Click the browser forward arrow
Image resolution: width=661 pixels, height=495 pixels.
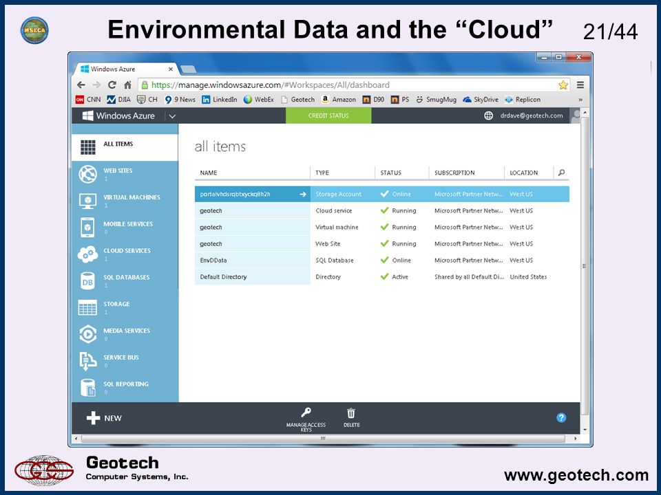tap(96, 85)
